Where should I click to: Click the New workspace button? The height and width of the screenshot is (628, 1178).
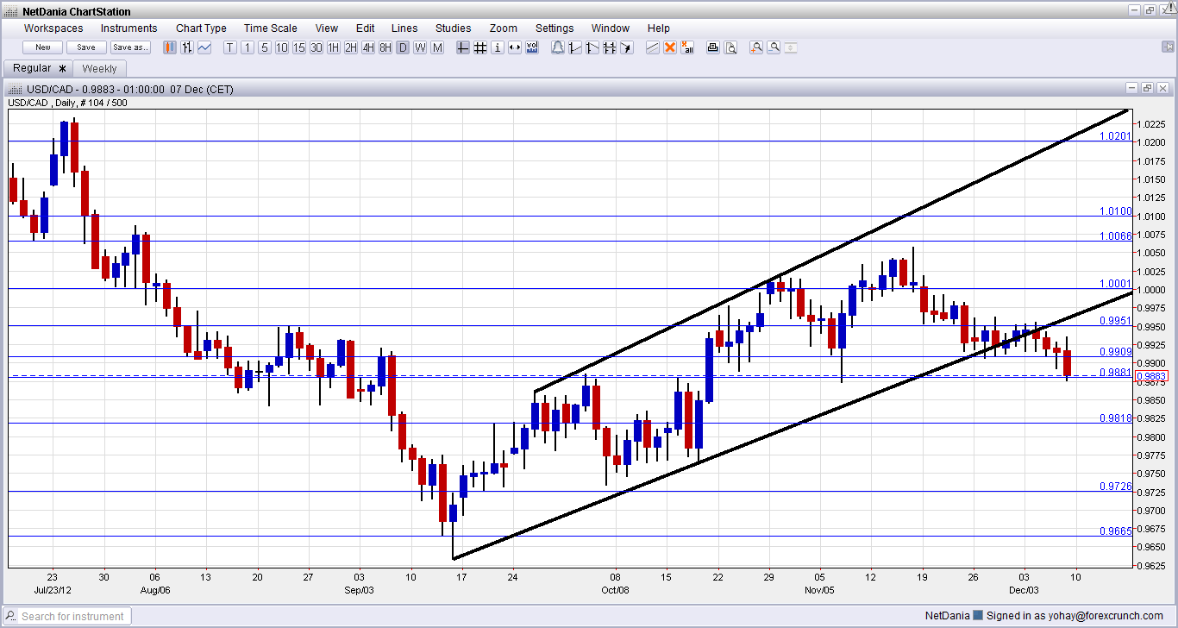click(x=43, y=47)
